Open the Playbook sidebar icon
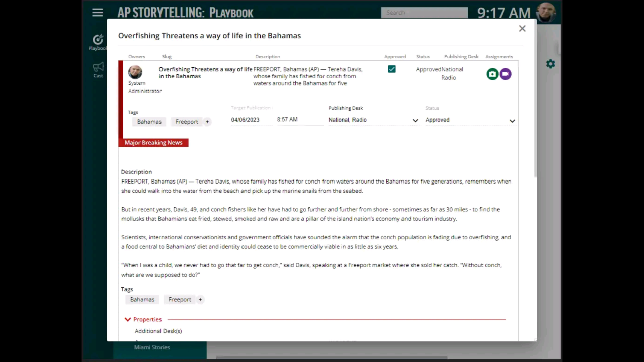The image size is (644, 362). pyautogui.click(x=98, y=42)
